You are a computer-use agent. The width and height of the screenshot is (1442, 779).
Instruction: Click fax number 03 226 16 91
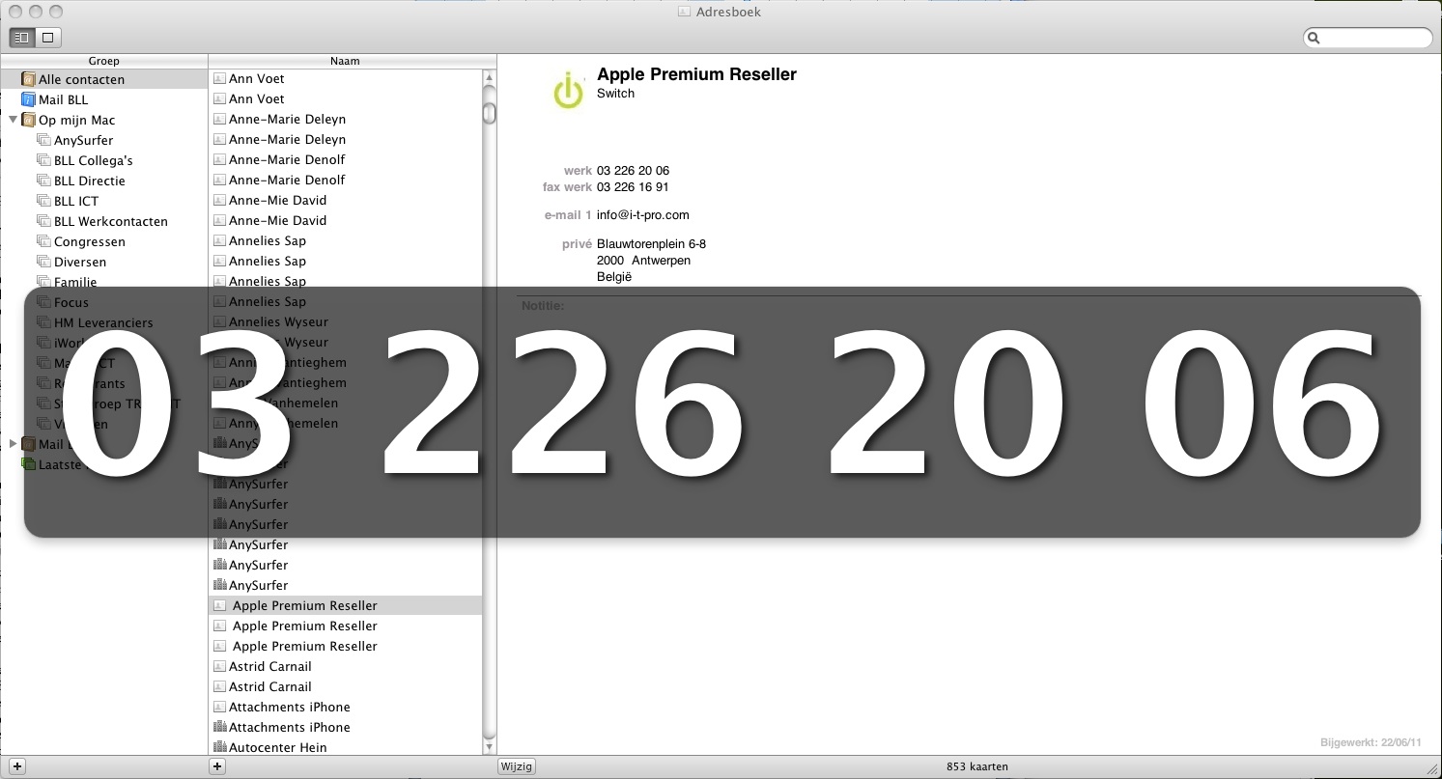pos(633,187)
